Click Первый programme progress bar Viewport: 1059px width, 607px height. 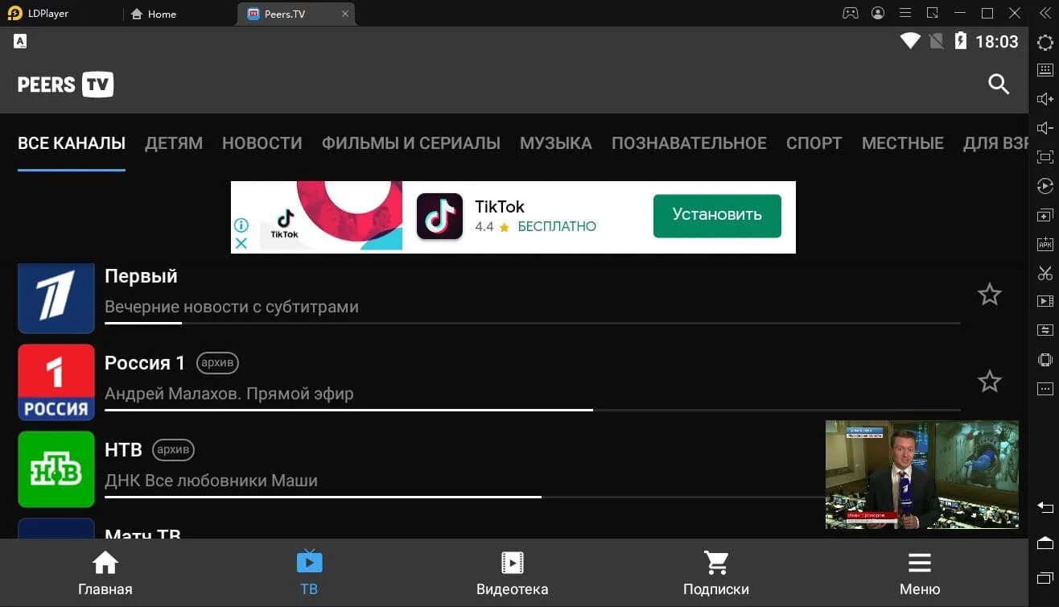(x=533, y=323)
